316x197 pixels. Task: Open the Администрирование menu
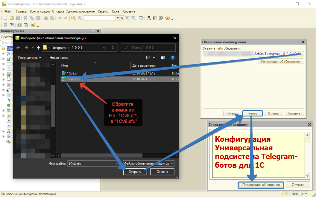80,11
